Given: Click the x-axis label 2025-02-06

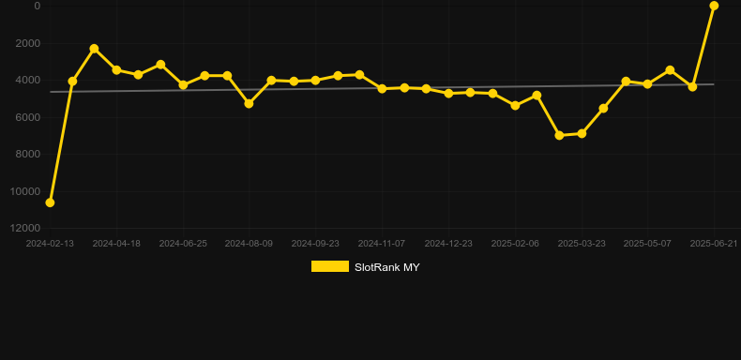Looking at the screenshot, I should [x=515, y=244].
